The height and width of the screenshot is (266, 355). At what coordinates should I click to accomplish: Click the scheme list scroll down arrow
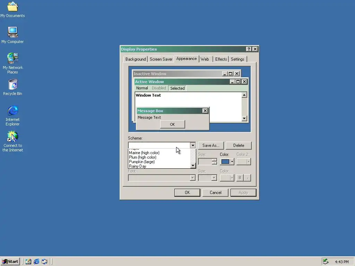click(x=193, y=166)
